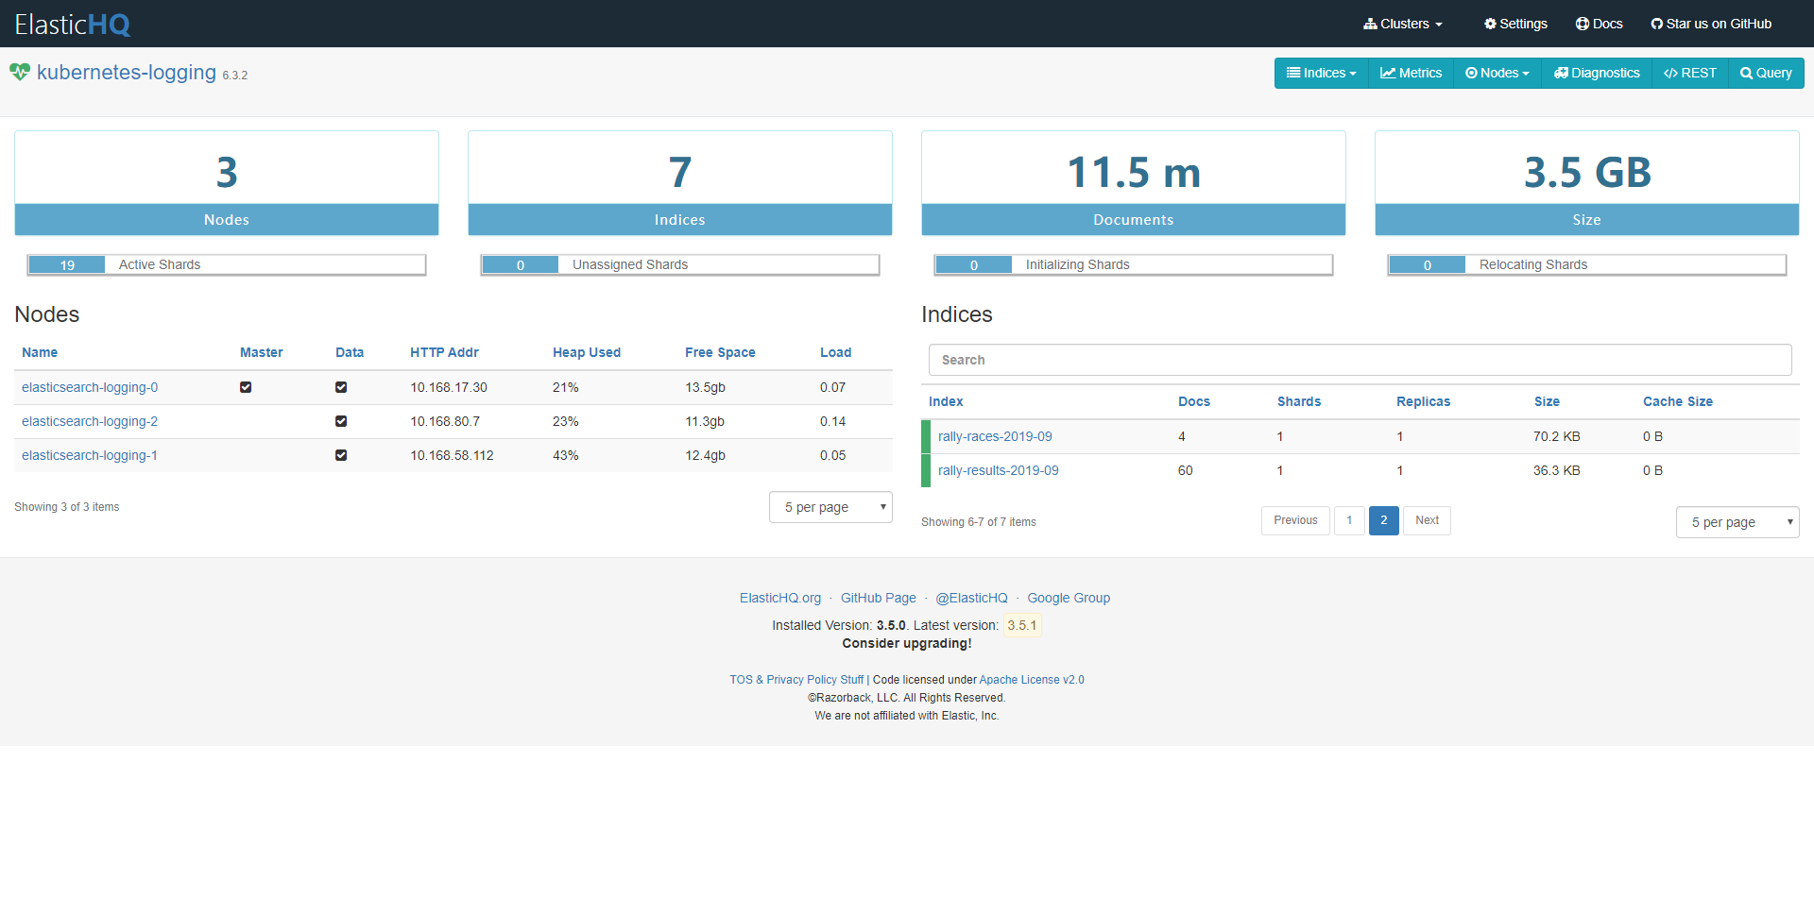The image size is (1814, 915).
Task: Go to indices page 1
Action: (x=1349, y=520)
